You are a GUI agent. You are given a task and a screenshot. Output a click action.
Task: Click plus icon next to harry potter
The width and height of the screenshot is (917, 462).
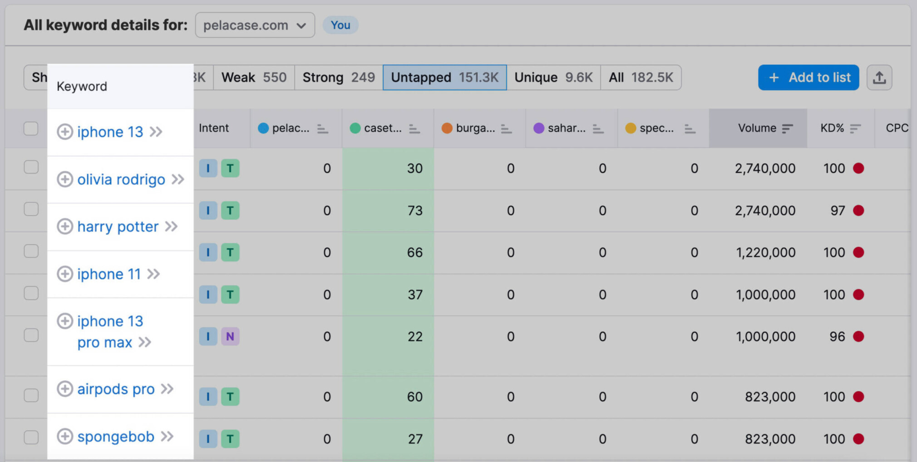[65, 226]
